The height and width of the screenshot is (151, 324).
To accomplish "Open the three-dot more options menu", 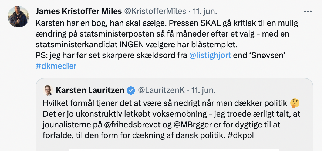I will click(308, 12).
